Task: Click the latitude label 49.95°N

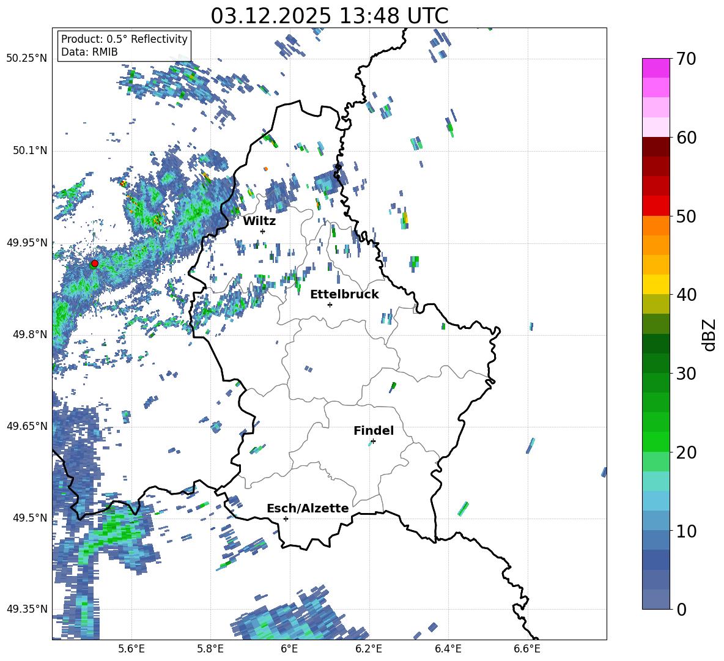Action: point(27,243)
